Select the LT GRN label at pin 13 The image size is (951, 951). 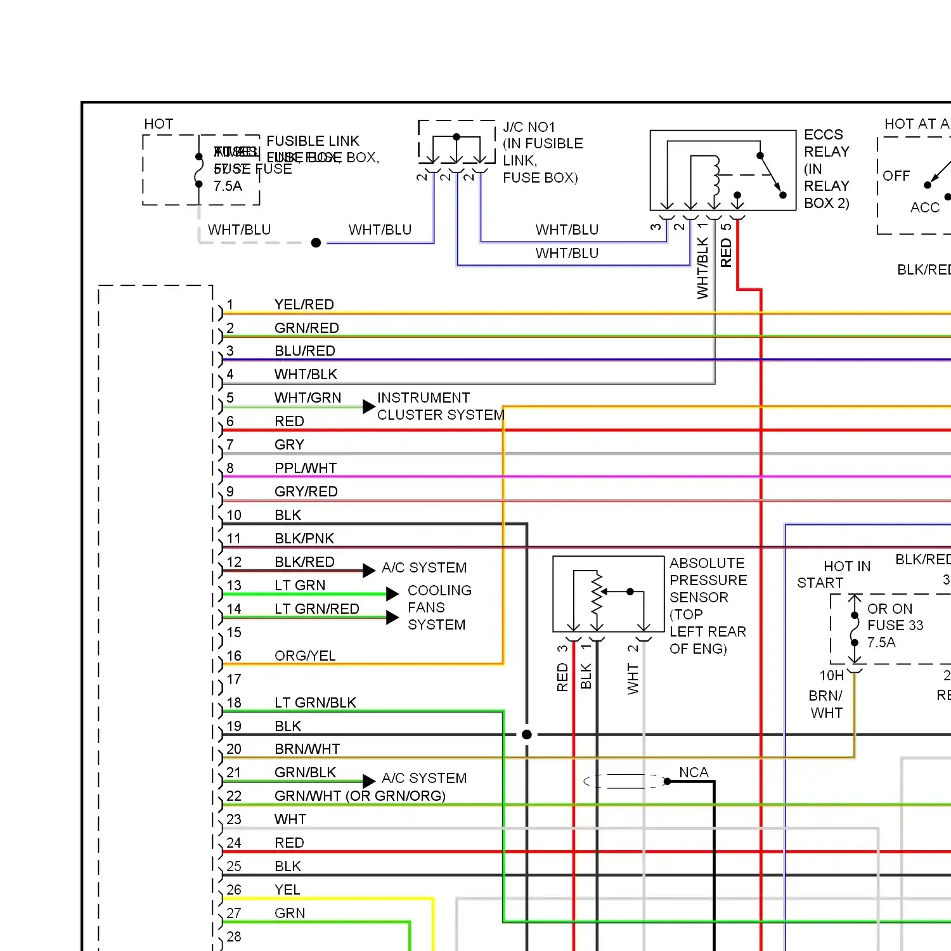(300, 585)
